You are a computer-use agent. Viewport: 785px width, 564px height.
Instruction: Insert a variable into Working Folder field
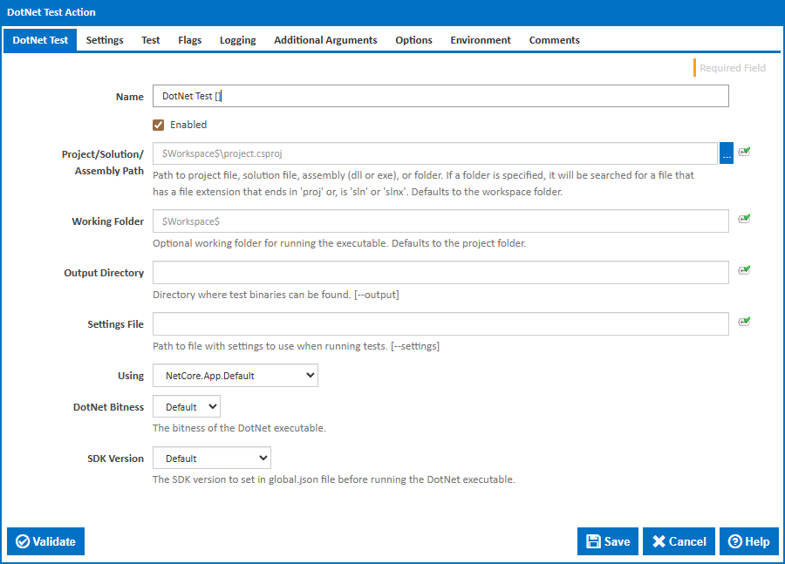point(744,221)
